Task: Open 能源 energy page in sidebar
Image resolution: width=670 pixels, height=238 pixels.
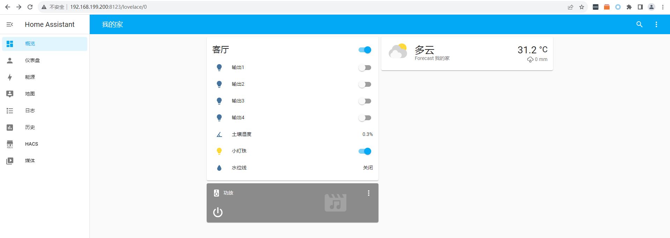Action: [30, 77]
